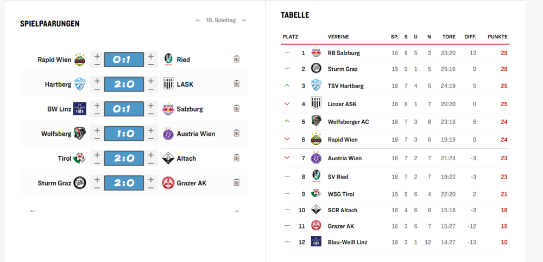Click the LASK logo in fixtures
The height and width of the screenshot is (262, 543).
[x=168, y=84]
